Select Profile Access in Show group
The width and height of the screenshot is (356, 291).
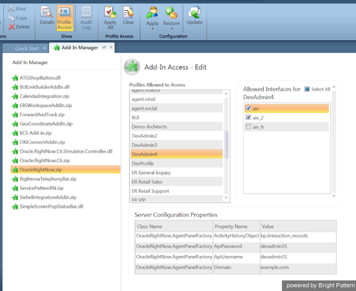tap(65, 18)
